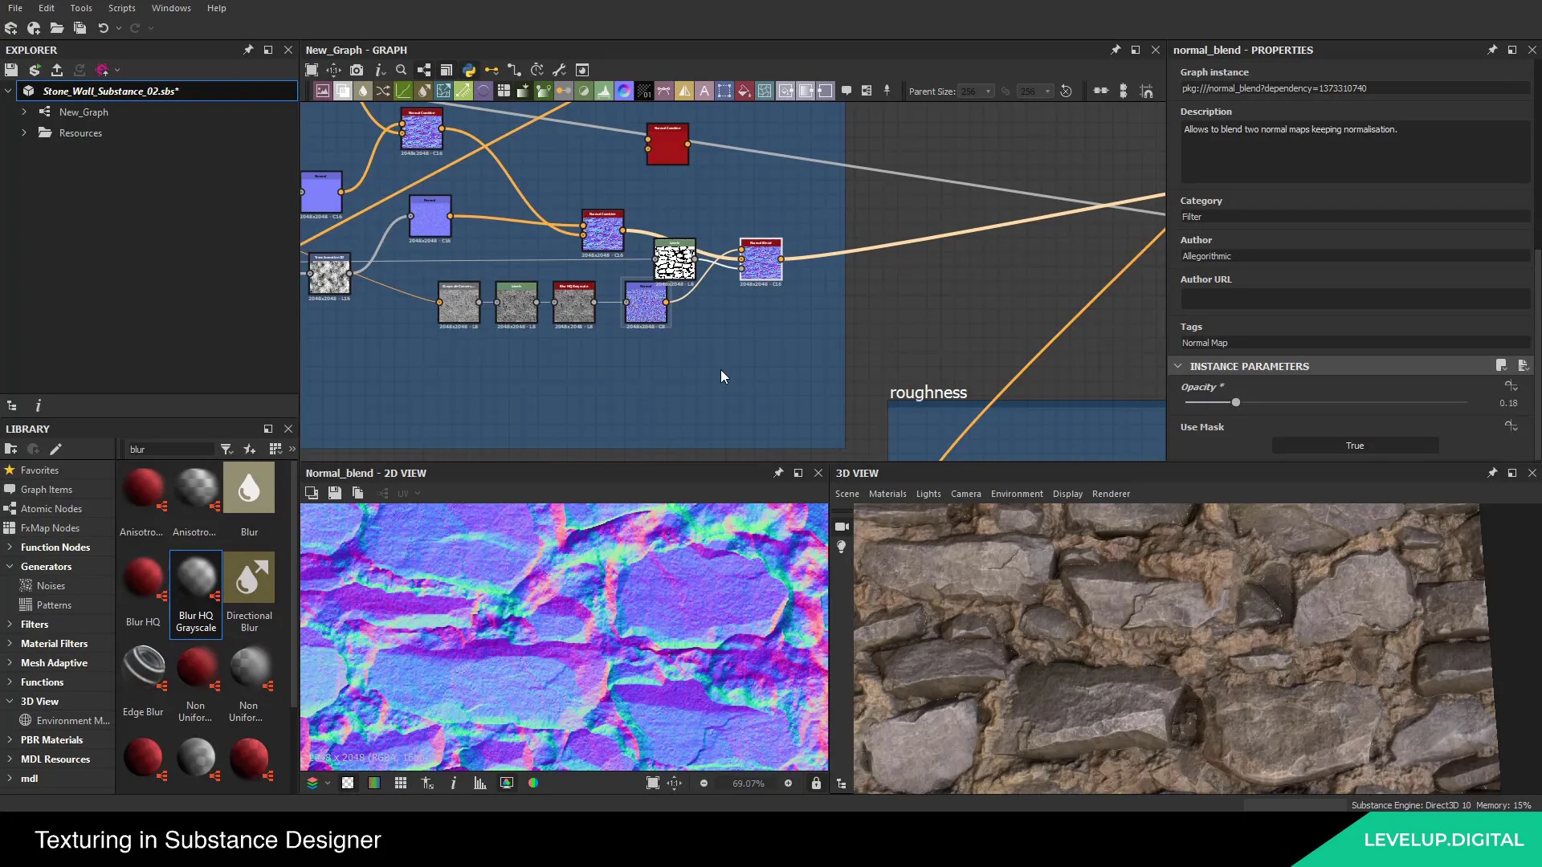Open the Scripts menu

[120, 7]
